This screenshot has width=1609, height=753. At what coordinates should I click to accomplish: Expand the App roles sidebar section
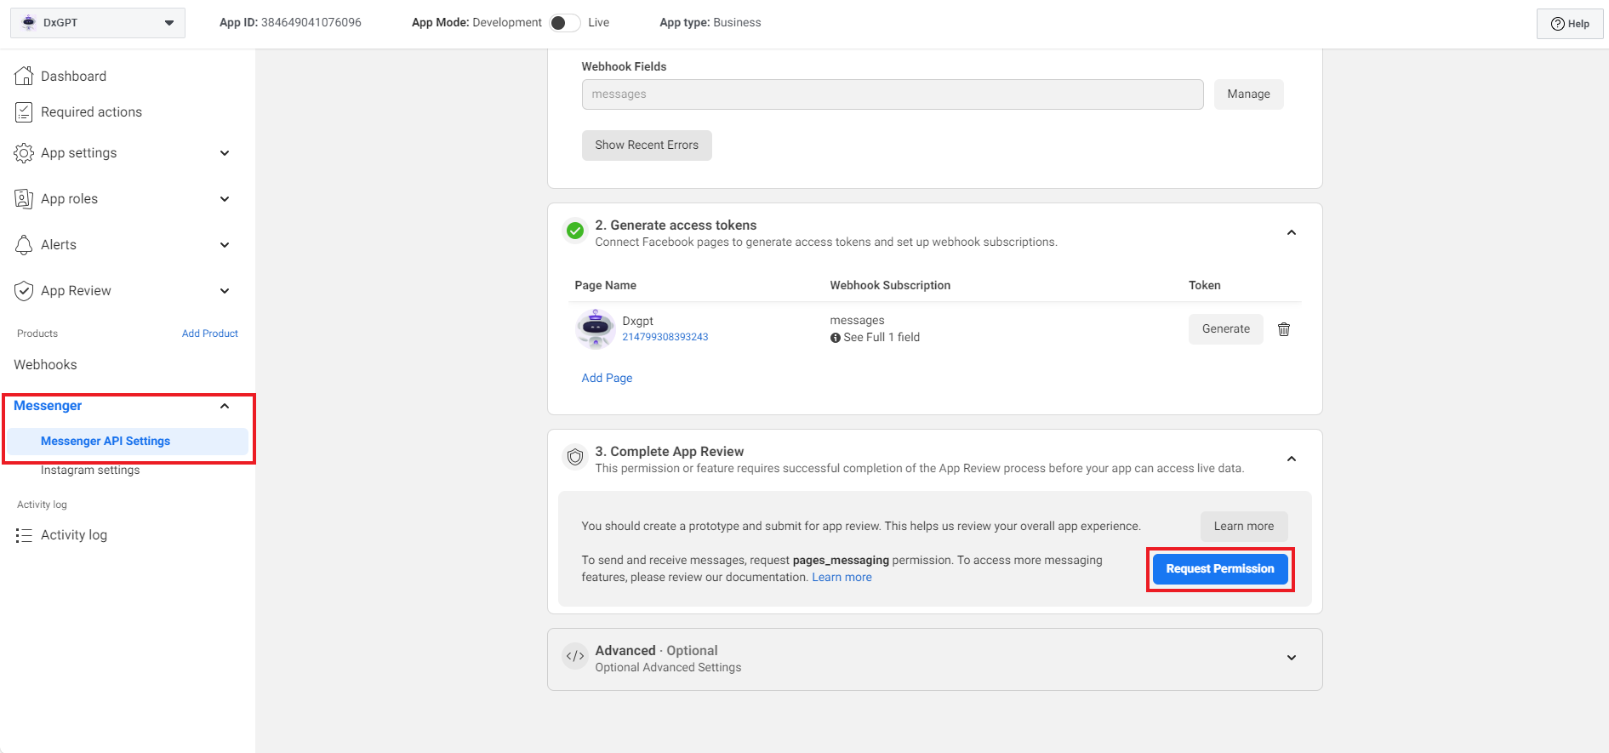pyautogui.click(x=225, y=199)
